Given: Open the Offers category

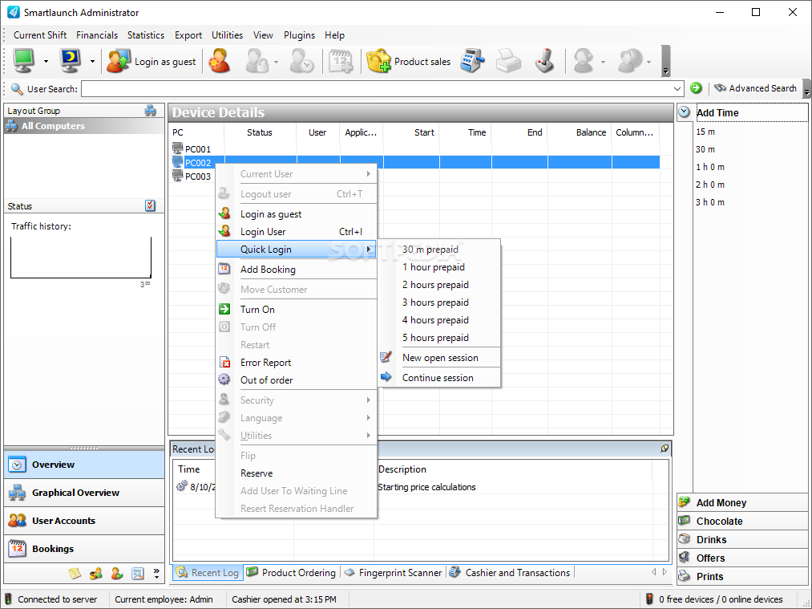Looking at the screenshot, I should click(x=742, y=558).
